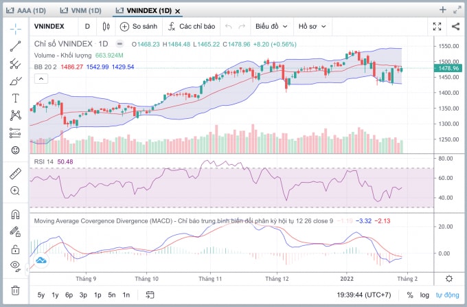The image size is (467, 307).
Task: Click the trash icon to remove drawings
Action: pos(16,290)
